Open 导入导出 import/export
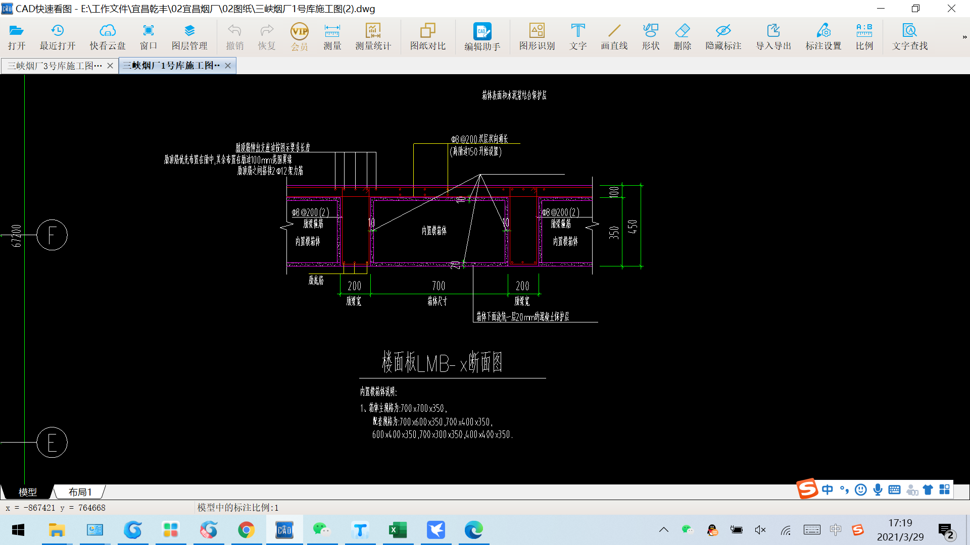This screenshot has height=545, width=970. click(773, 37)
